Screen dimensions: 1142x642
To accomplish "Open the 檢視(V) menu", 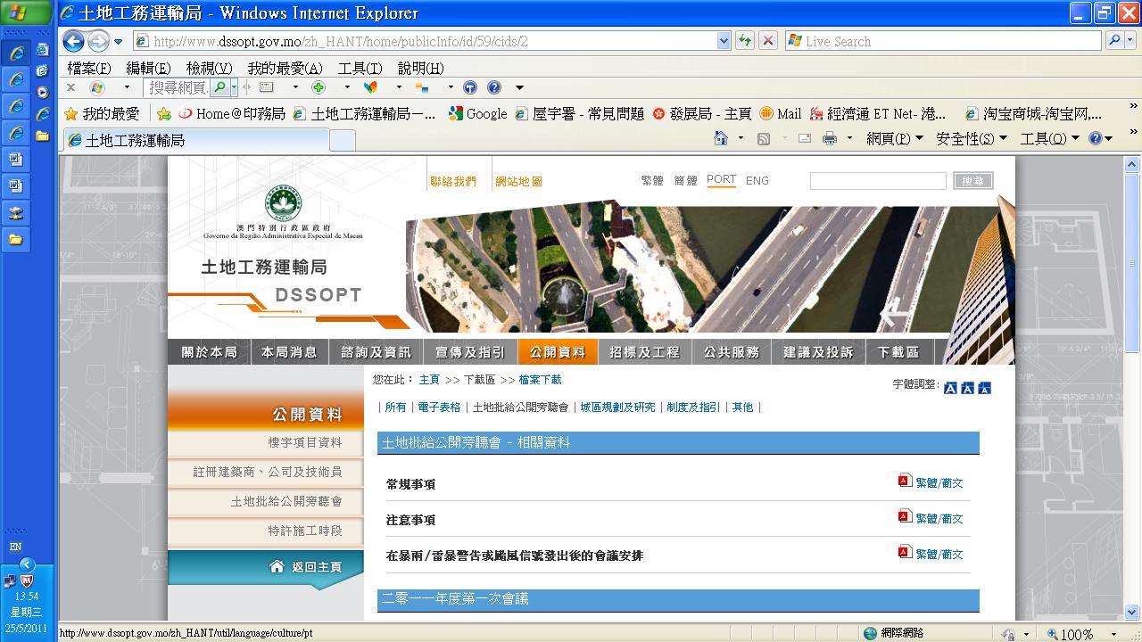I will tap(209, 69).
